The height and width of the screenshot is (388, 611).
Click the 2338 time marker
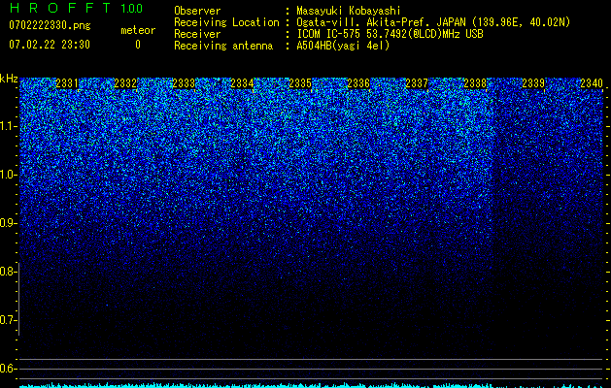(x=475, y=83)
